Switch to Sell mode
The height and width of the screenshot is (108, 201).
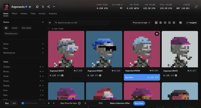click(x=14, y=103)
